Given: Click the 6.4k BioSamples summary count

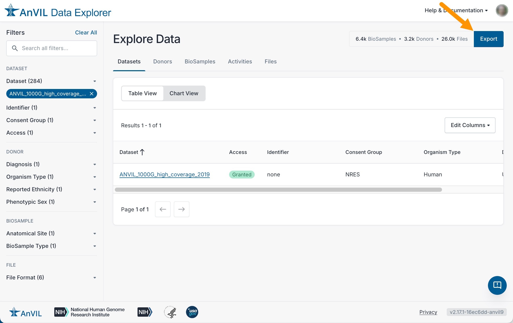Looking at the screenshot, I should [x=376, y=39].
